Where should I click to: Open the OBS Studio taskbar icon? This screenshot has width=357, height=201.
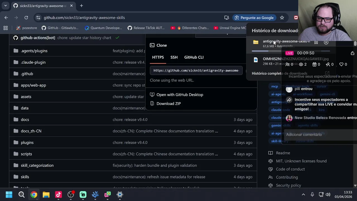[x=71, y=195]
